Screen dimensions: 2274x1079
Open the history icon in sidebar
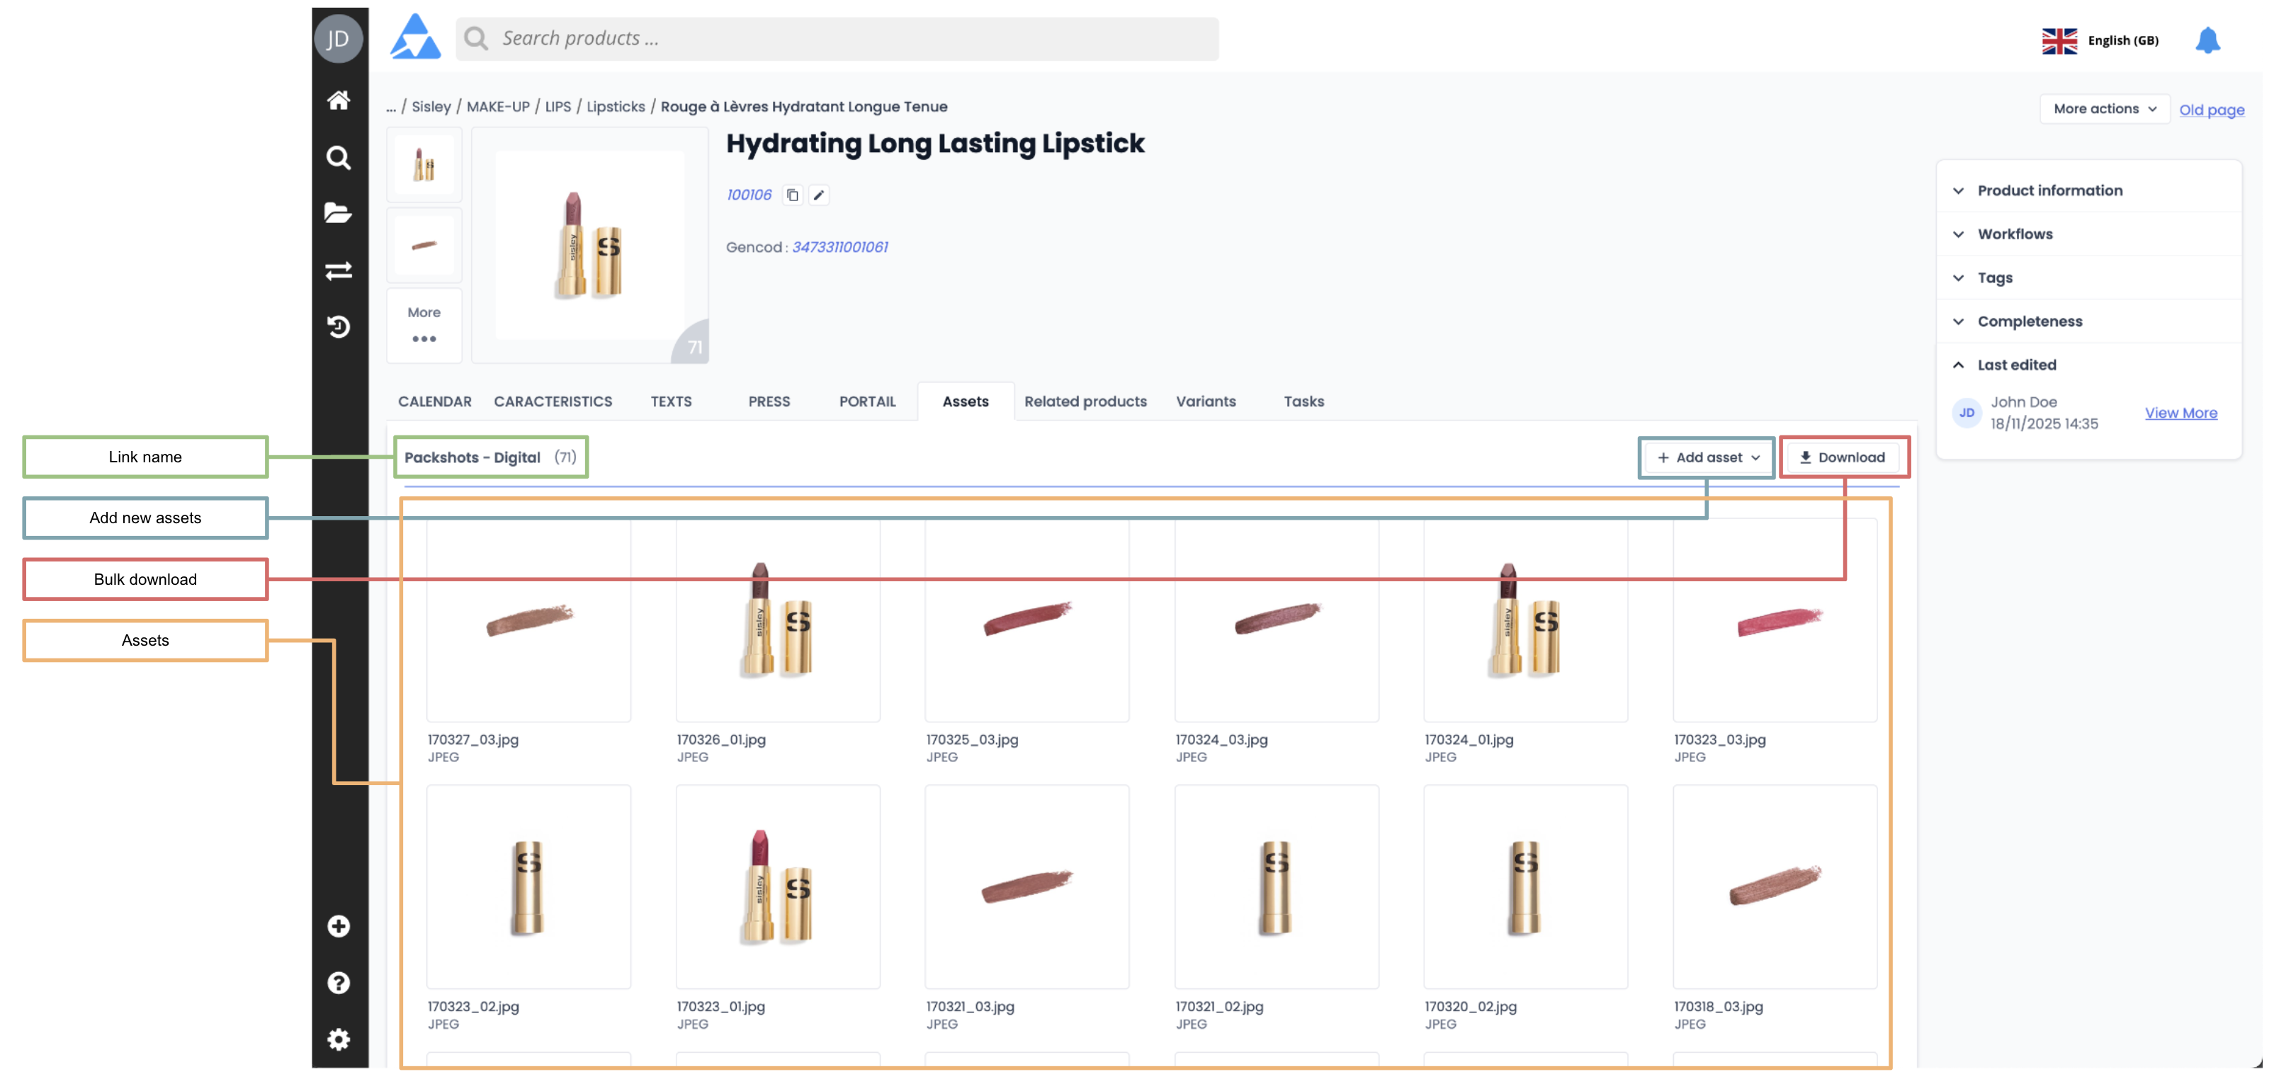tap(338, 326)
